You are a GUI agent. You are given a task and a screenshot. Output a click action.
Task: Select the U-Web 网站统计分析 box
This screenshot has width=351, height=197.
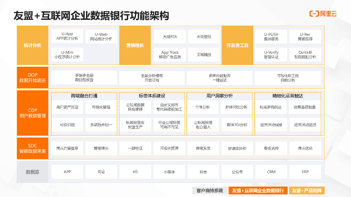pos(101,37)
